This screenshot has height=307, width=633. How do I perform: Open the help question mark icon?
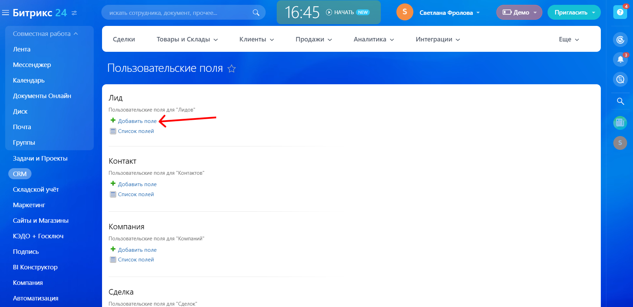coord(620,12)
